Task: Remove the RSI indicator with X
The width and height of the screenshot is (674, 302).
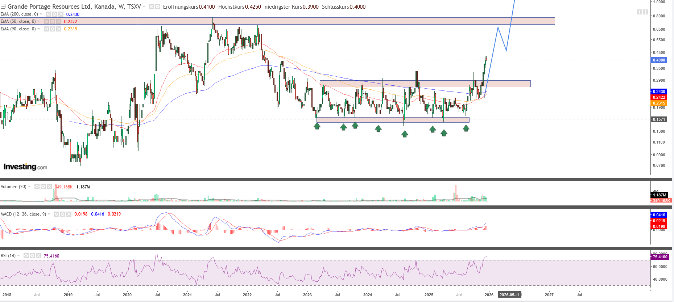Action: pos(38,256)
